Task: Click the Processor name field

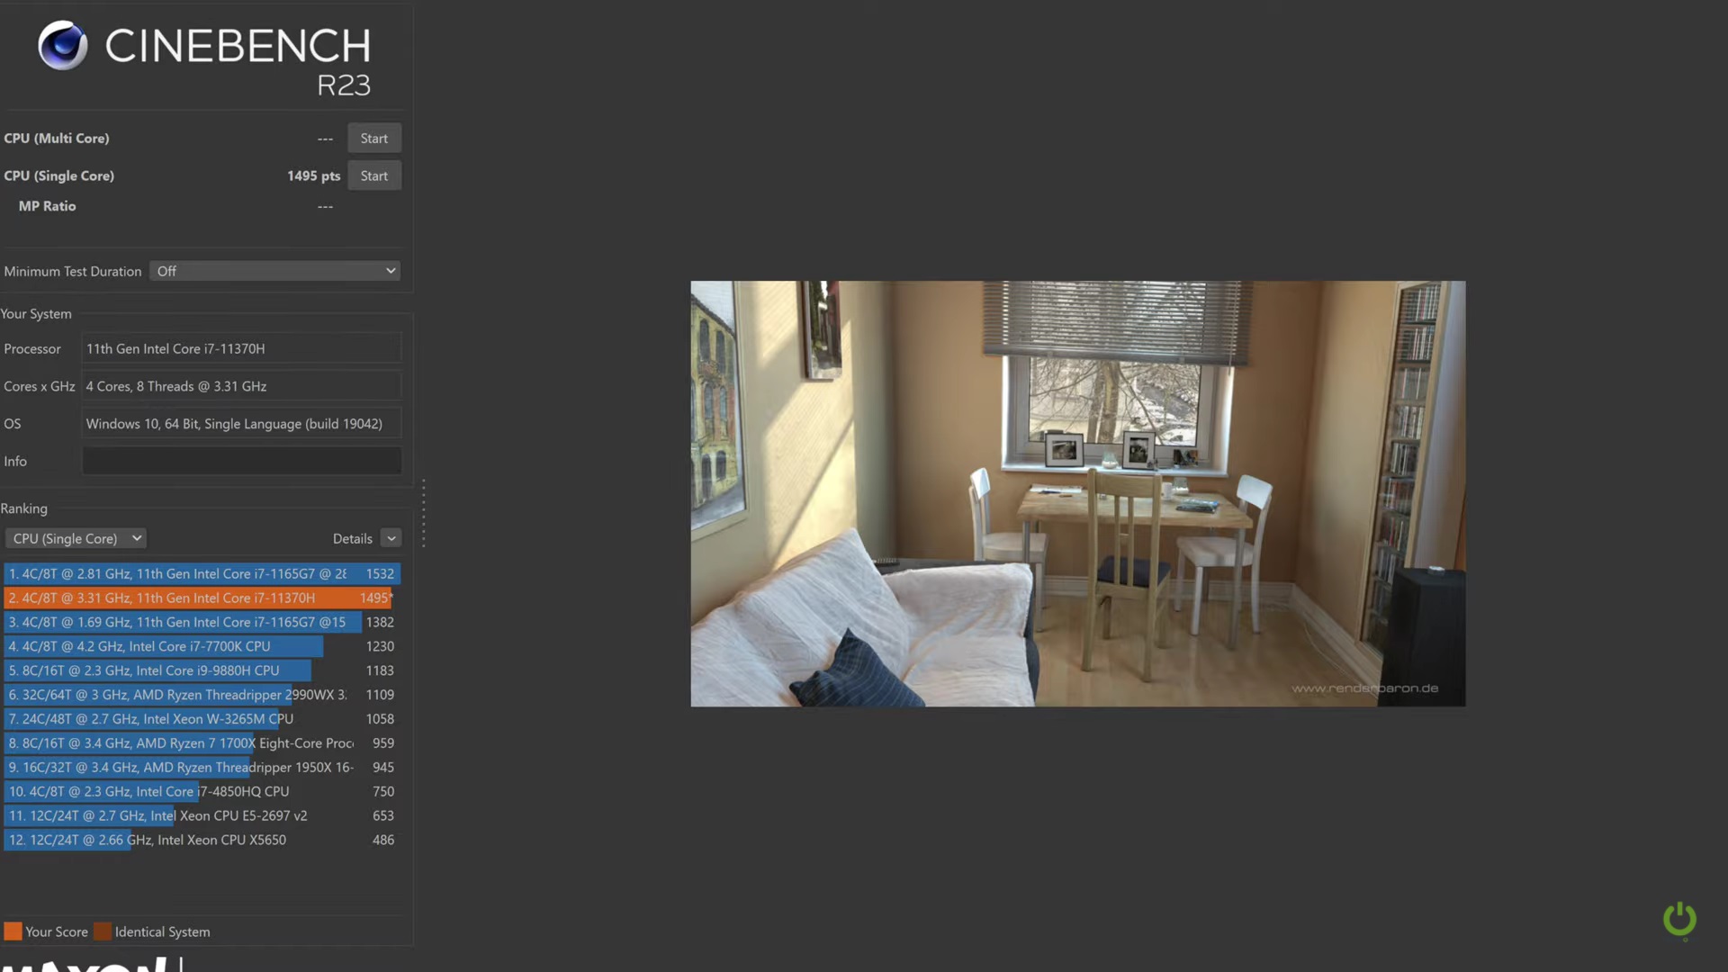Action: click(241, 348)
